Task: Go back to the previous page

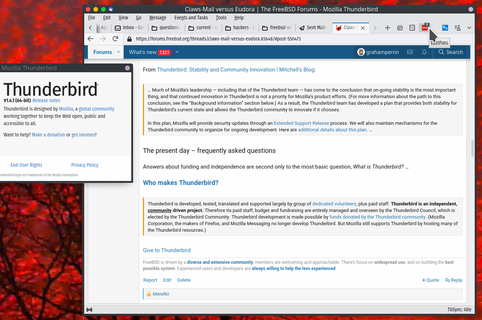Action: [x=91, y=39]
